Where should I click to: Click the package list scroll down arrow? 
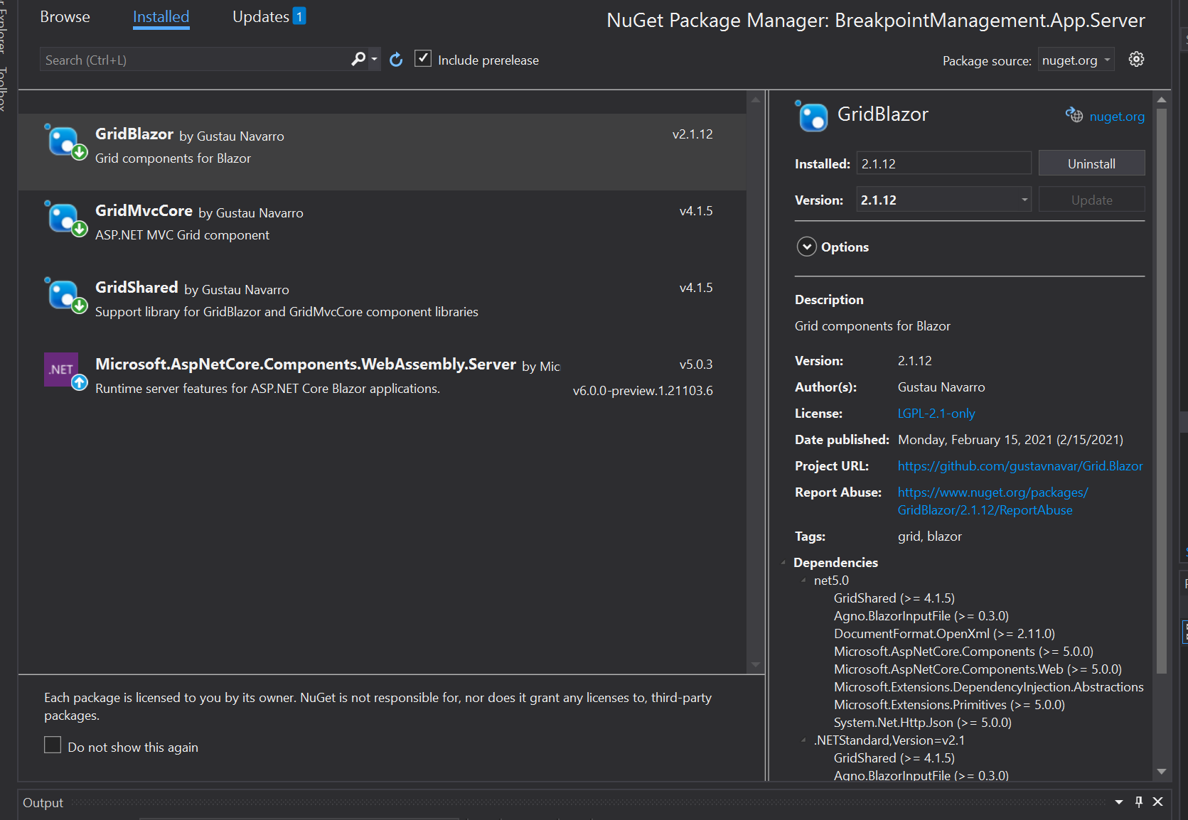[x=756, y=664]
